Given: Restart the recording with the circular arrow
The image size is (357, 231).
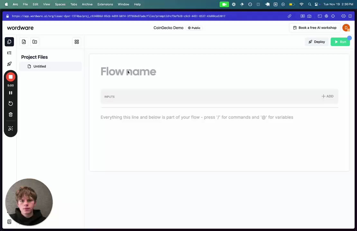Looking at the screenshot, I should 11,104.
